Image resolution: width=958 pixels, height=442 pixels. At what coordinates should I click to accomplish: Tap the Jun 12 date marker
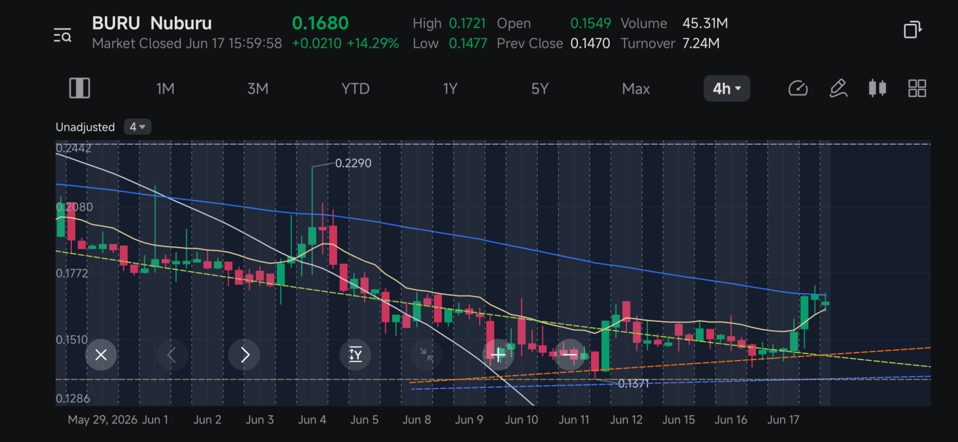tap(626, 420)
